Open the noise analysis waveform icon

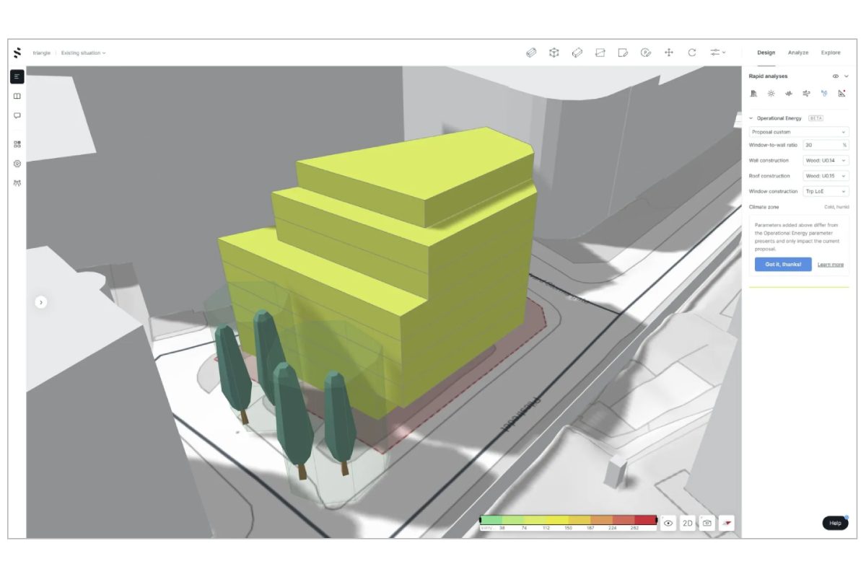tap(789, 94)
